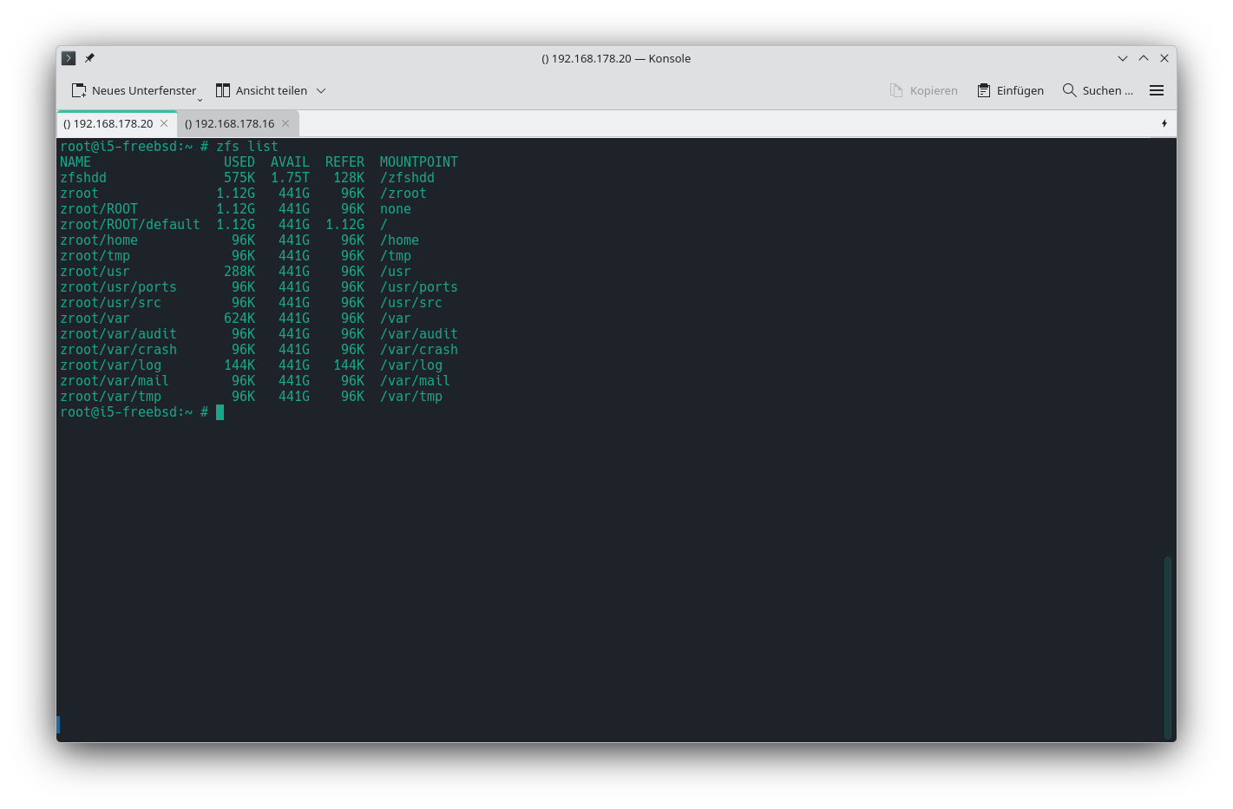Click the terminal scrollbar handle
Viewport: 1233px width, 809px height.
click(1167, 647)
